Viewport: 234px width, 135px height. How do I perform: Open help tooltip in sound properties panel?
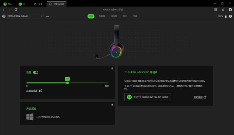pyautogui.click(x=112, y=105)
